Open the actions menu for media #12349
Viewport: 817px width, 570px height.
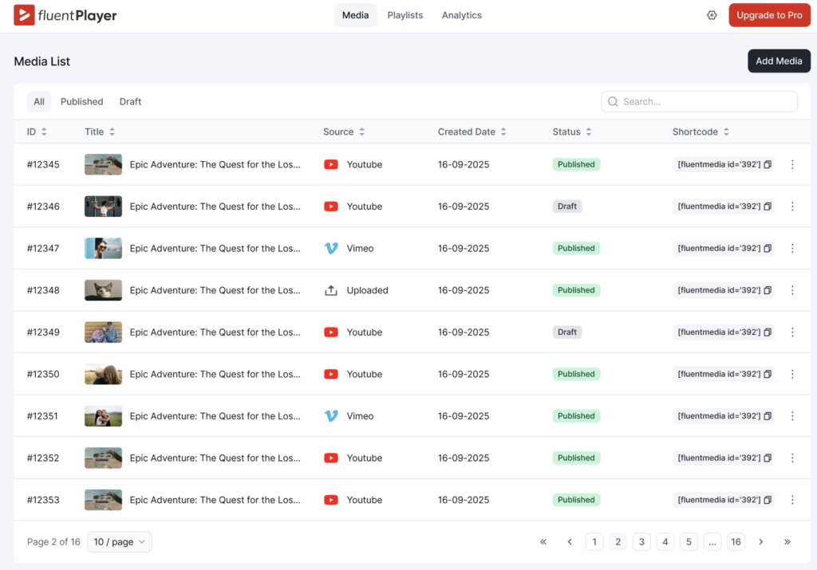coord(792,332)
